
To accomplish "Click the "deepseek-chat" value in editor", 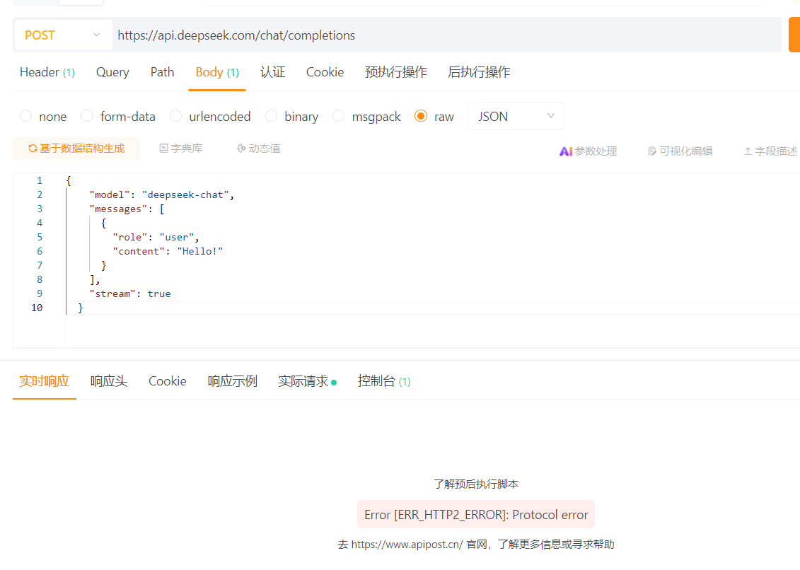I will click(185, 195).
